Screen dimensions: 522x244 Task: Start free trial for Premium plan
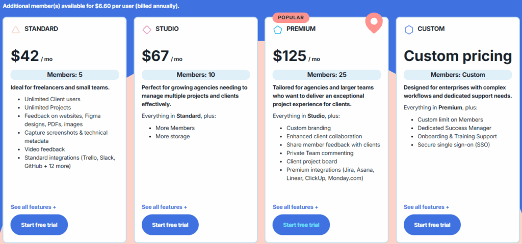point(301,225)
